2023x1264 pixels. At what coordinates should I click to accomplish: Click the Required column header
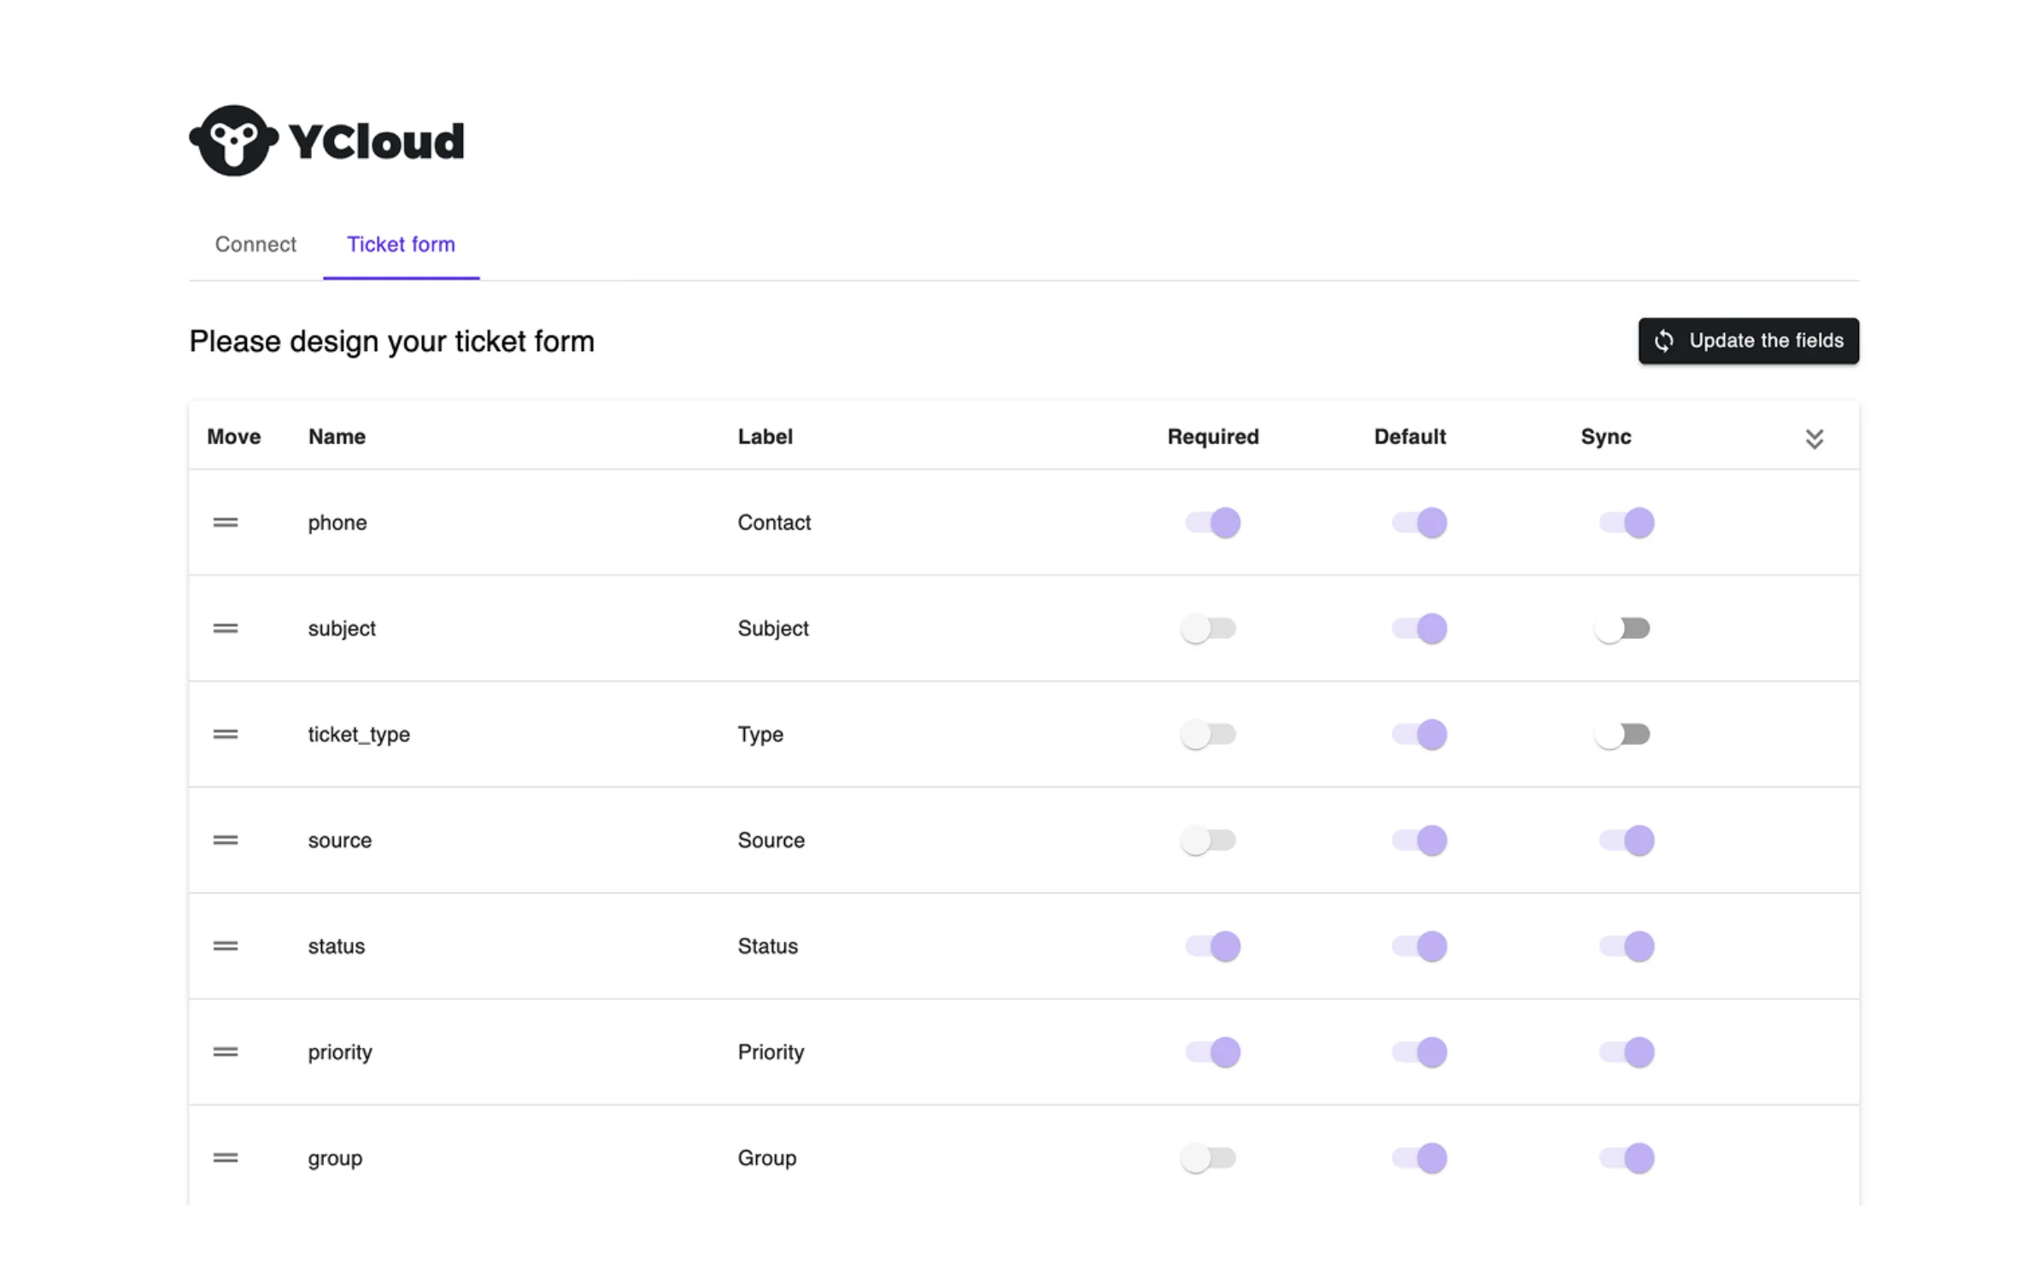pyautogui.click(x=1213, y=436)
